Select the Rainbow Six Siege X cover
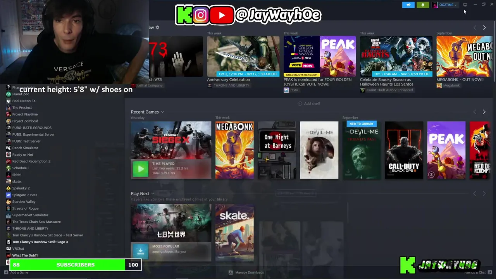This screenshot has height=279, width=496. point(171,140)
